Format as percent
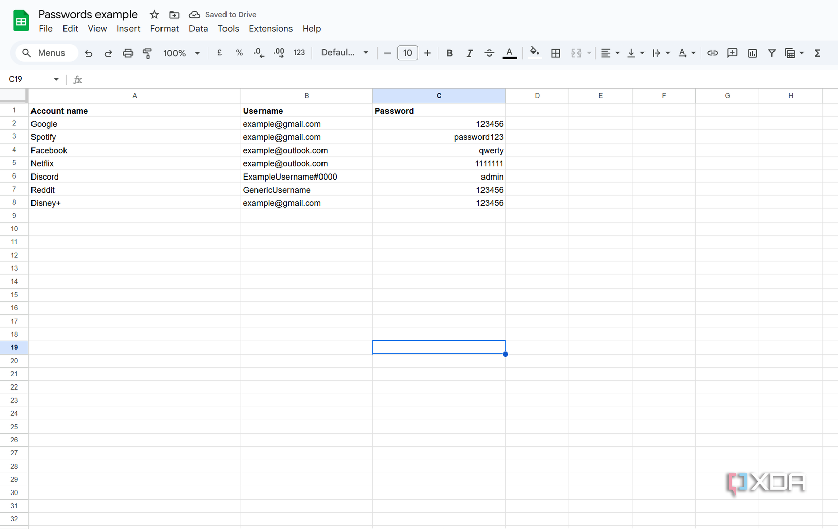The width and height of the screenshot is (838, 529). point(239,53)
